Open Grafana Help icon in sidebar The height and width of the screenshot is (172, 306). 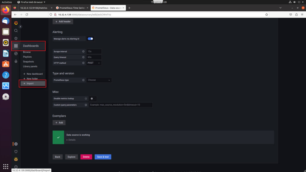click(16, 167)
